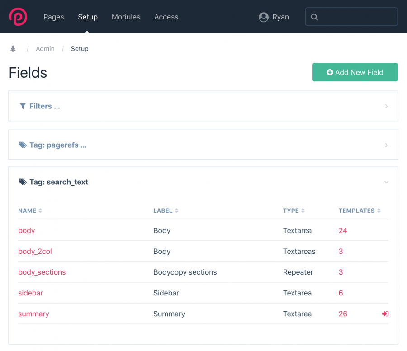Sort the table by Label column
The height and width of the screenshot is (351, 407).
click(166, 211)
